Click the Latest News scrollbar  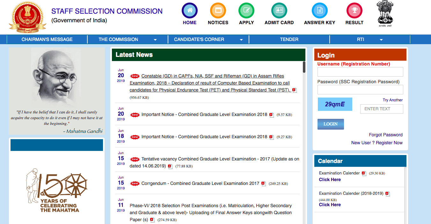[304, 67]
